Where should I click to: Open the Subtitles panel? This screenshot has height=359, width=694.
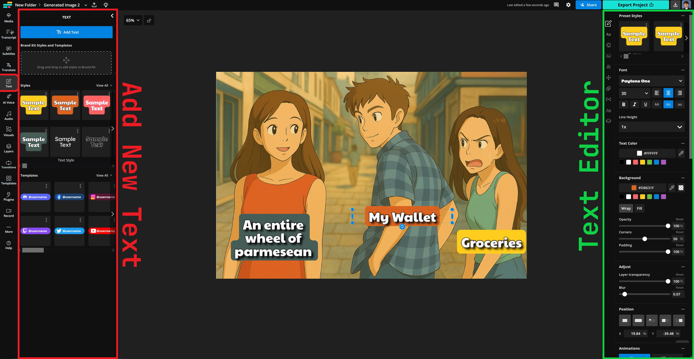tap(8, 51)
